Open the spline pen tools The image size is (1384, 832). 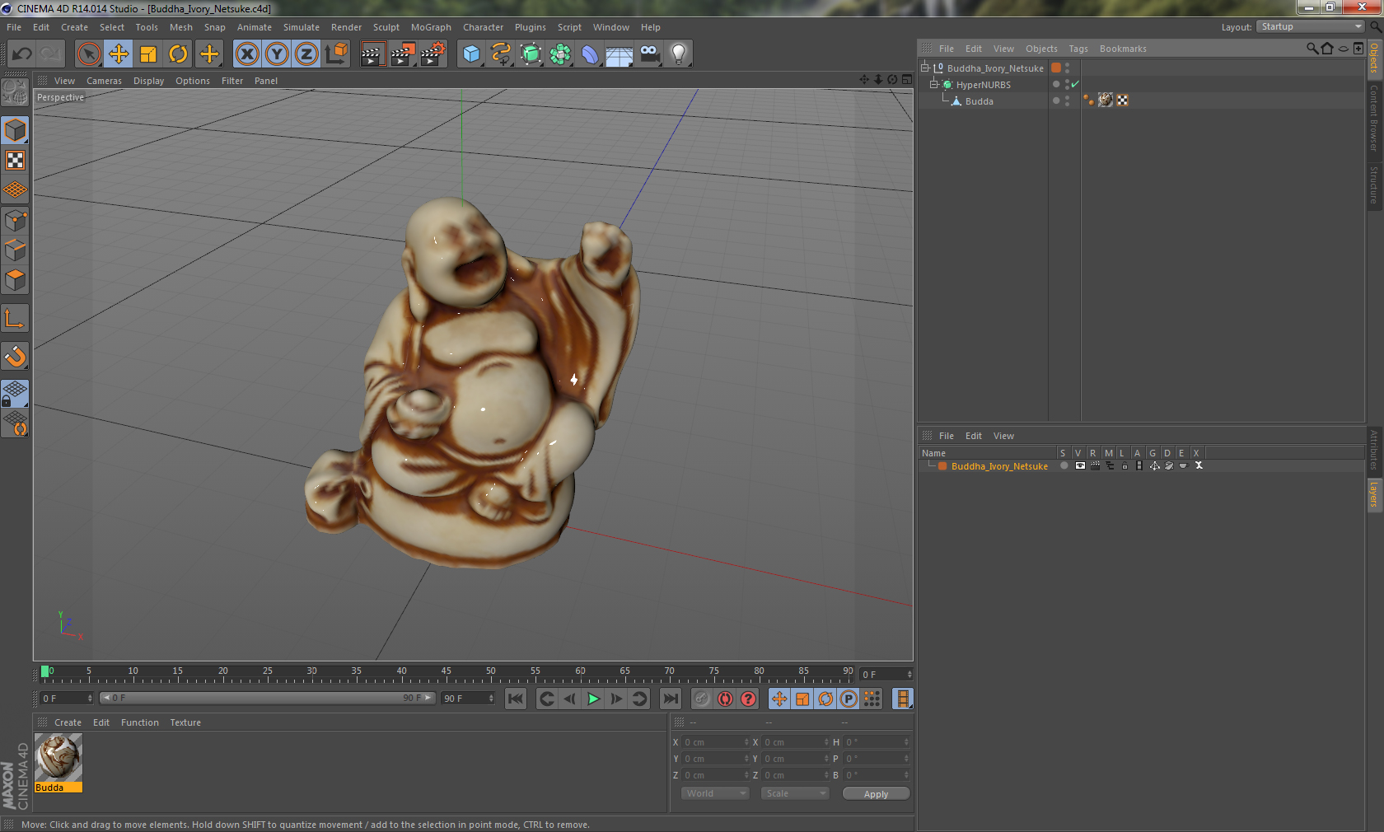(x=501, y=54)
